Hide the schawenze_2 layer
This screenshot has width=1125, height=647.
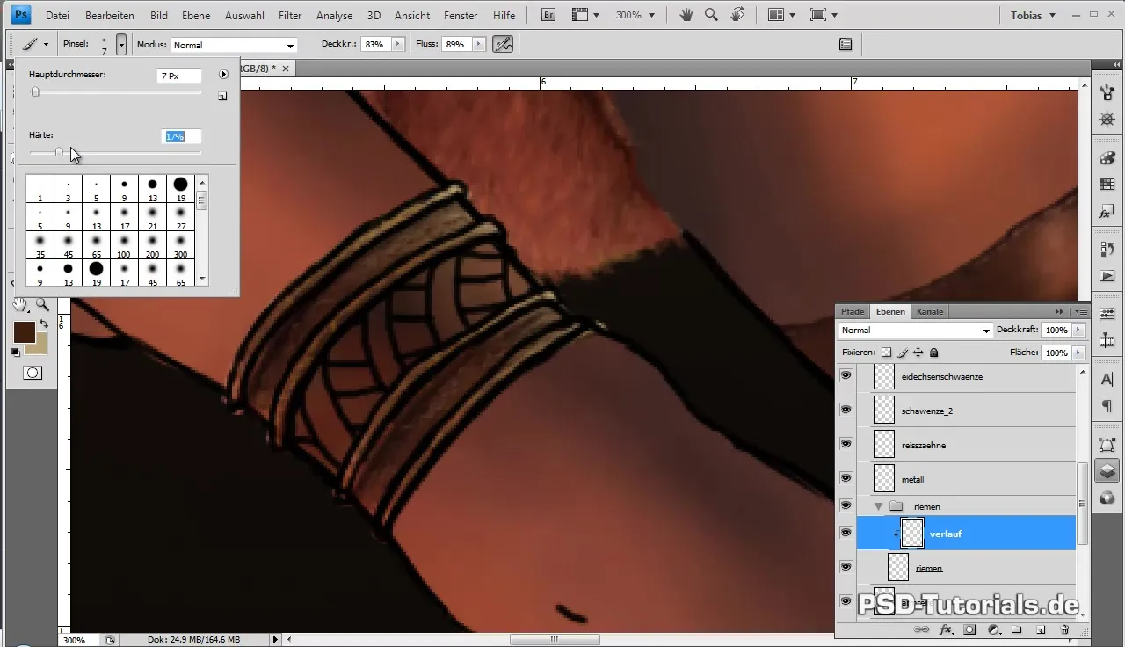(x=846, y=410)
